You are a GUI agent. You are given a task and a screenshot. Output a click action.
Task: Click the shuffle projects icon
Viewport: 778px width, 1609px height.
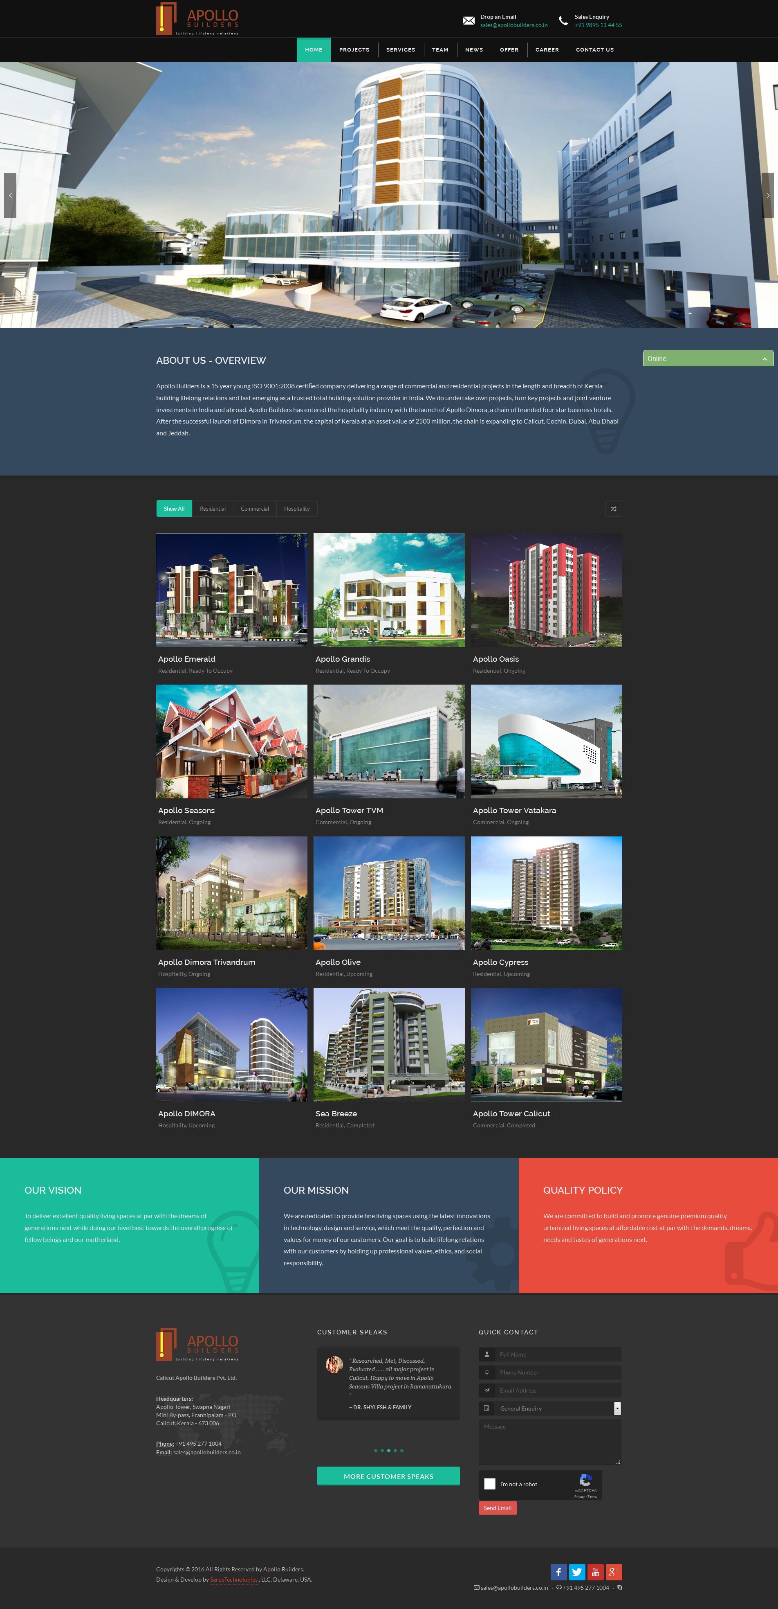pos(613,508)
